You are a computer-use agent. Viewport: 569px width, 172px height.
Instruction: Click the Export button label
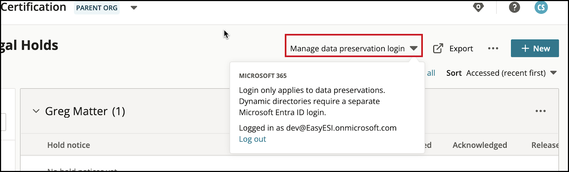click(x=461, y=49)
